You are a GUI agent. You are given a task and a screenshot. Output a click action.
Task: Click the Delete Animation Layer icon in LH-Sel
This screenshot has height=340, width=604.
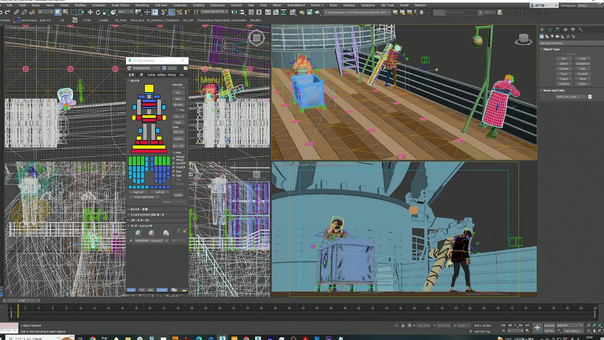[x=151, y=233]
